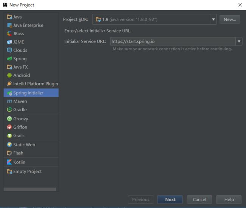
Task: Choose Maven project type label
Action: (x=20, y=101)
